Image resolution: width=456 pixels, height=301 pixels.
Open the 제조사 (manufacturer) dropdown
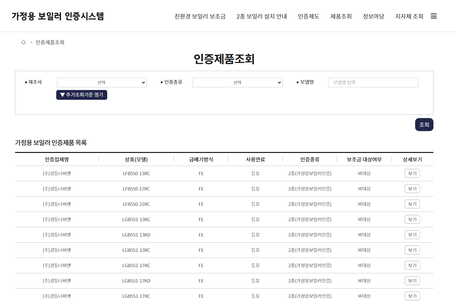[102, 82]
